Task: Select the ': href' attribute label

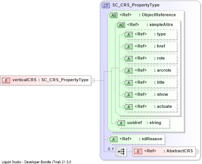Action: [x=160, y=46]
